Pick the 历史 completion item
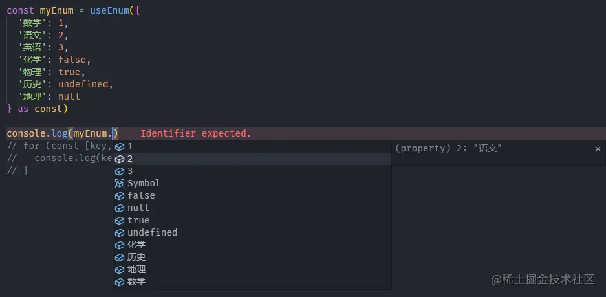The image size is (606, 297). tap(252, 257)
